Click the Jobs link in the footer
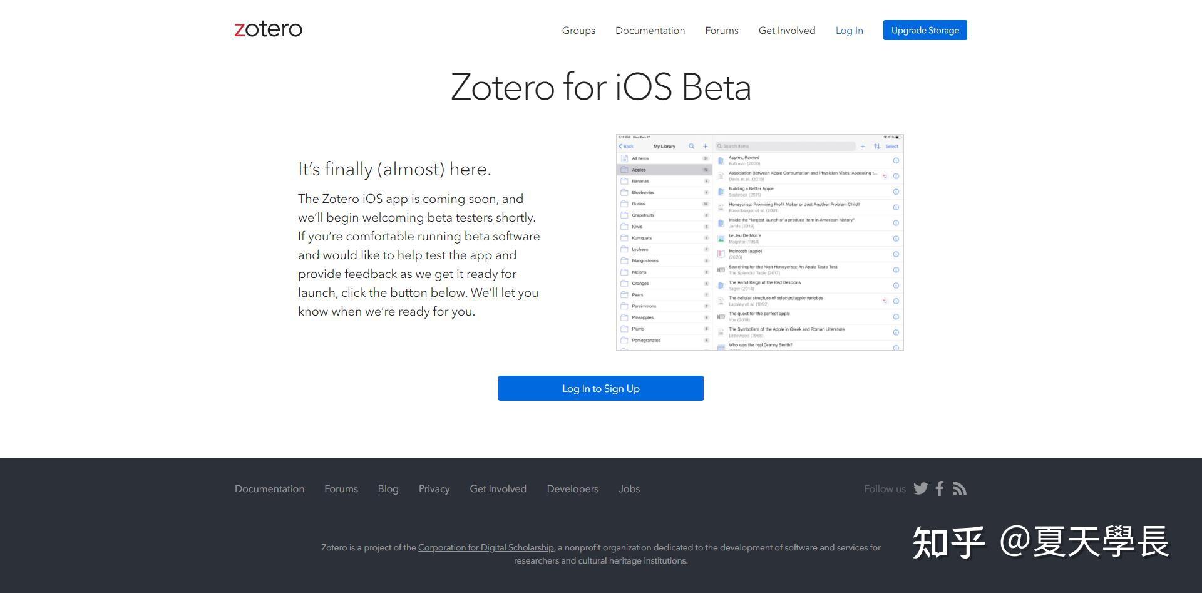Viewport: 1202px width, 593px height. (x=629, y=488)
